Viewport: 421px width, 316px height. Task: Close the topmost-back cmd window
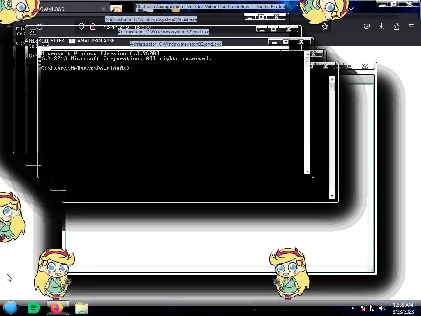[276, 16]
